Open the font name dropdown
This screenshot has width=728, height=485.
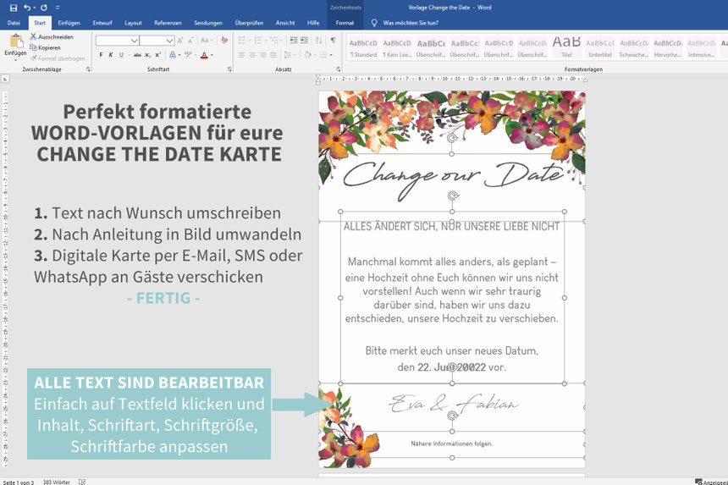(135, 41)
